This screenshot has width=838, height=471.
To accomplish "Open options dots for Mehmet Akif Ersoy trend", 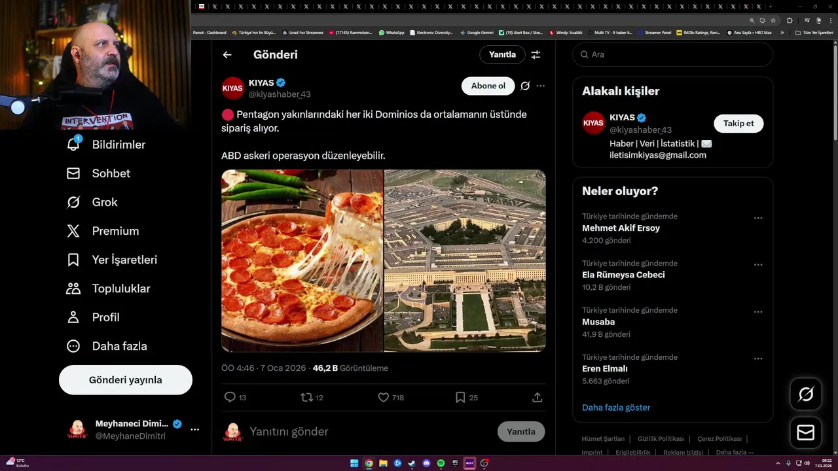I will click(x=758, y=218).
